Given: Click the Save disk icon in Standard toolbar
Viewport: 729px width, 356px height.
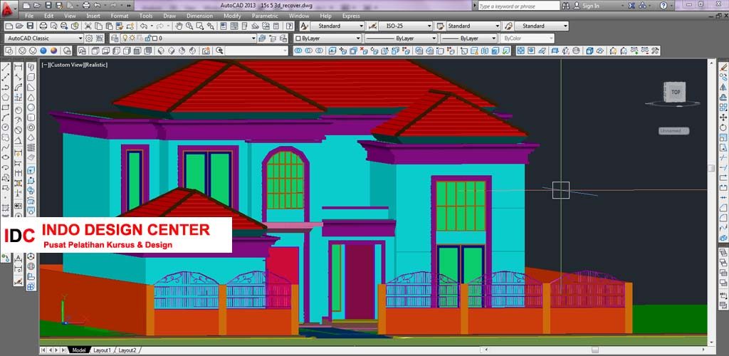Looking at the screenshot, I should coord(30,26).
